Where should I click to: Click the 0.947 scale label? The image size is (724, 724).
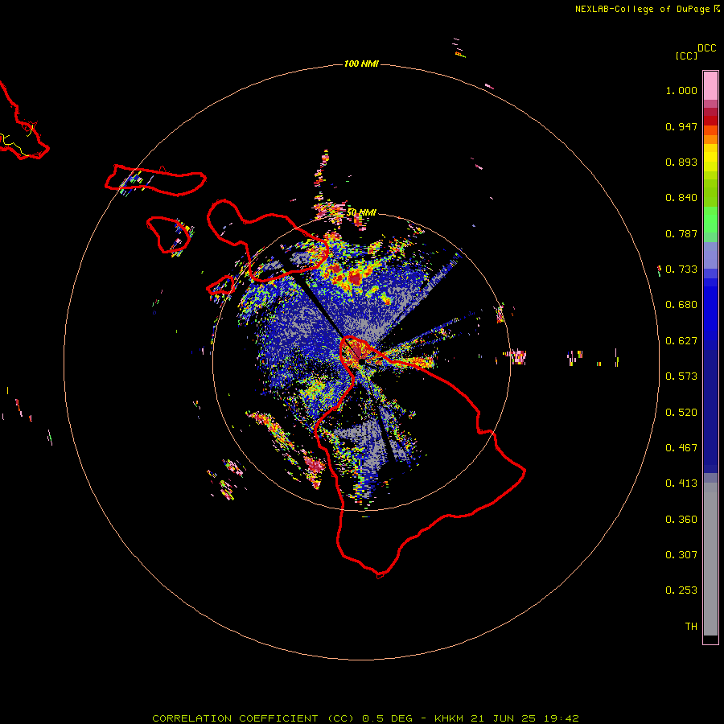[681, 126]
